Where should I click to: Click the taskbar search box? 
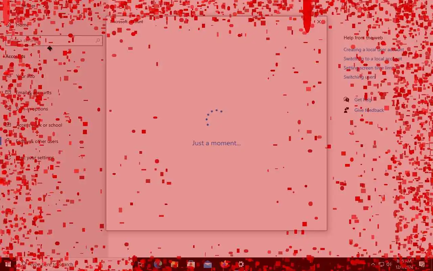click(x=74, y=264)
